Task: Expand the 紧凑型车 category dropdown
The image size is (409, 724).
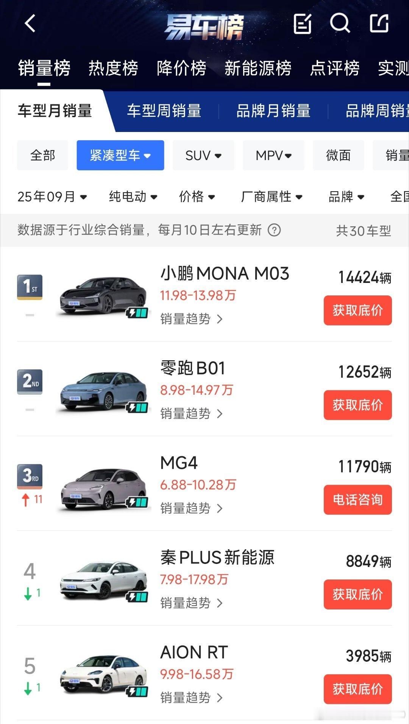Action: 120,155
